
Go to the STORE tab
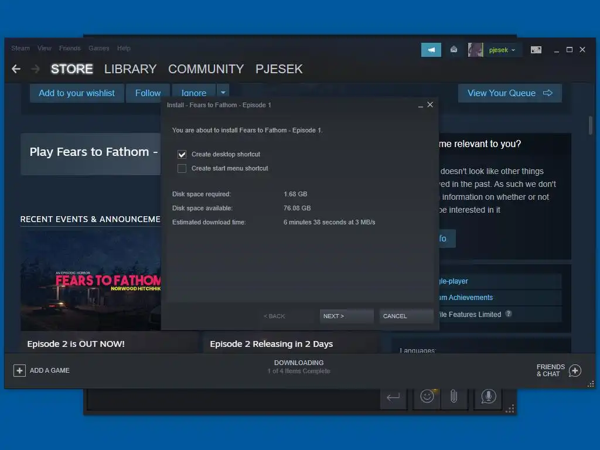point(72,69)
